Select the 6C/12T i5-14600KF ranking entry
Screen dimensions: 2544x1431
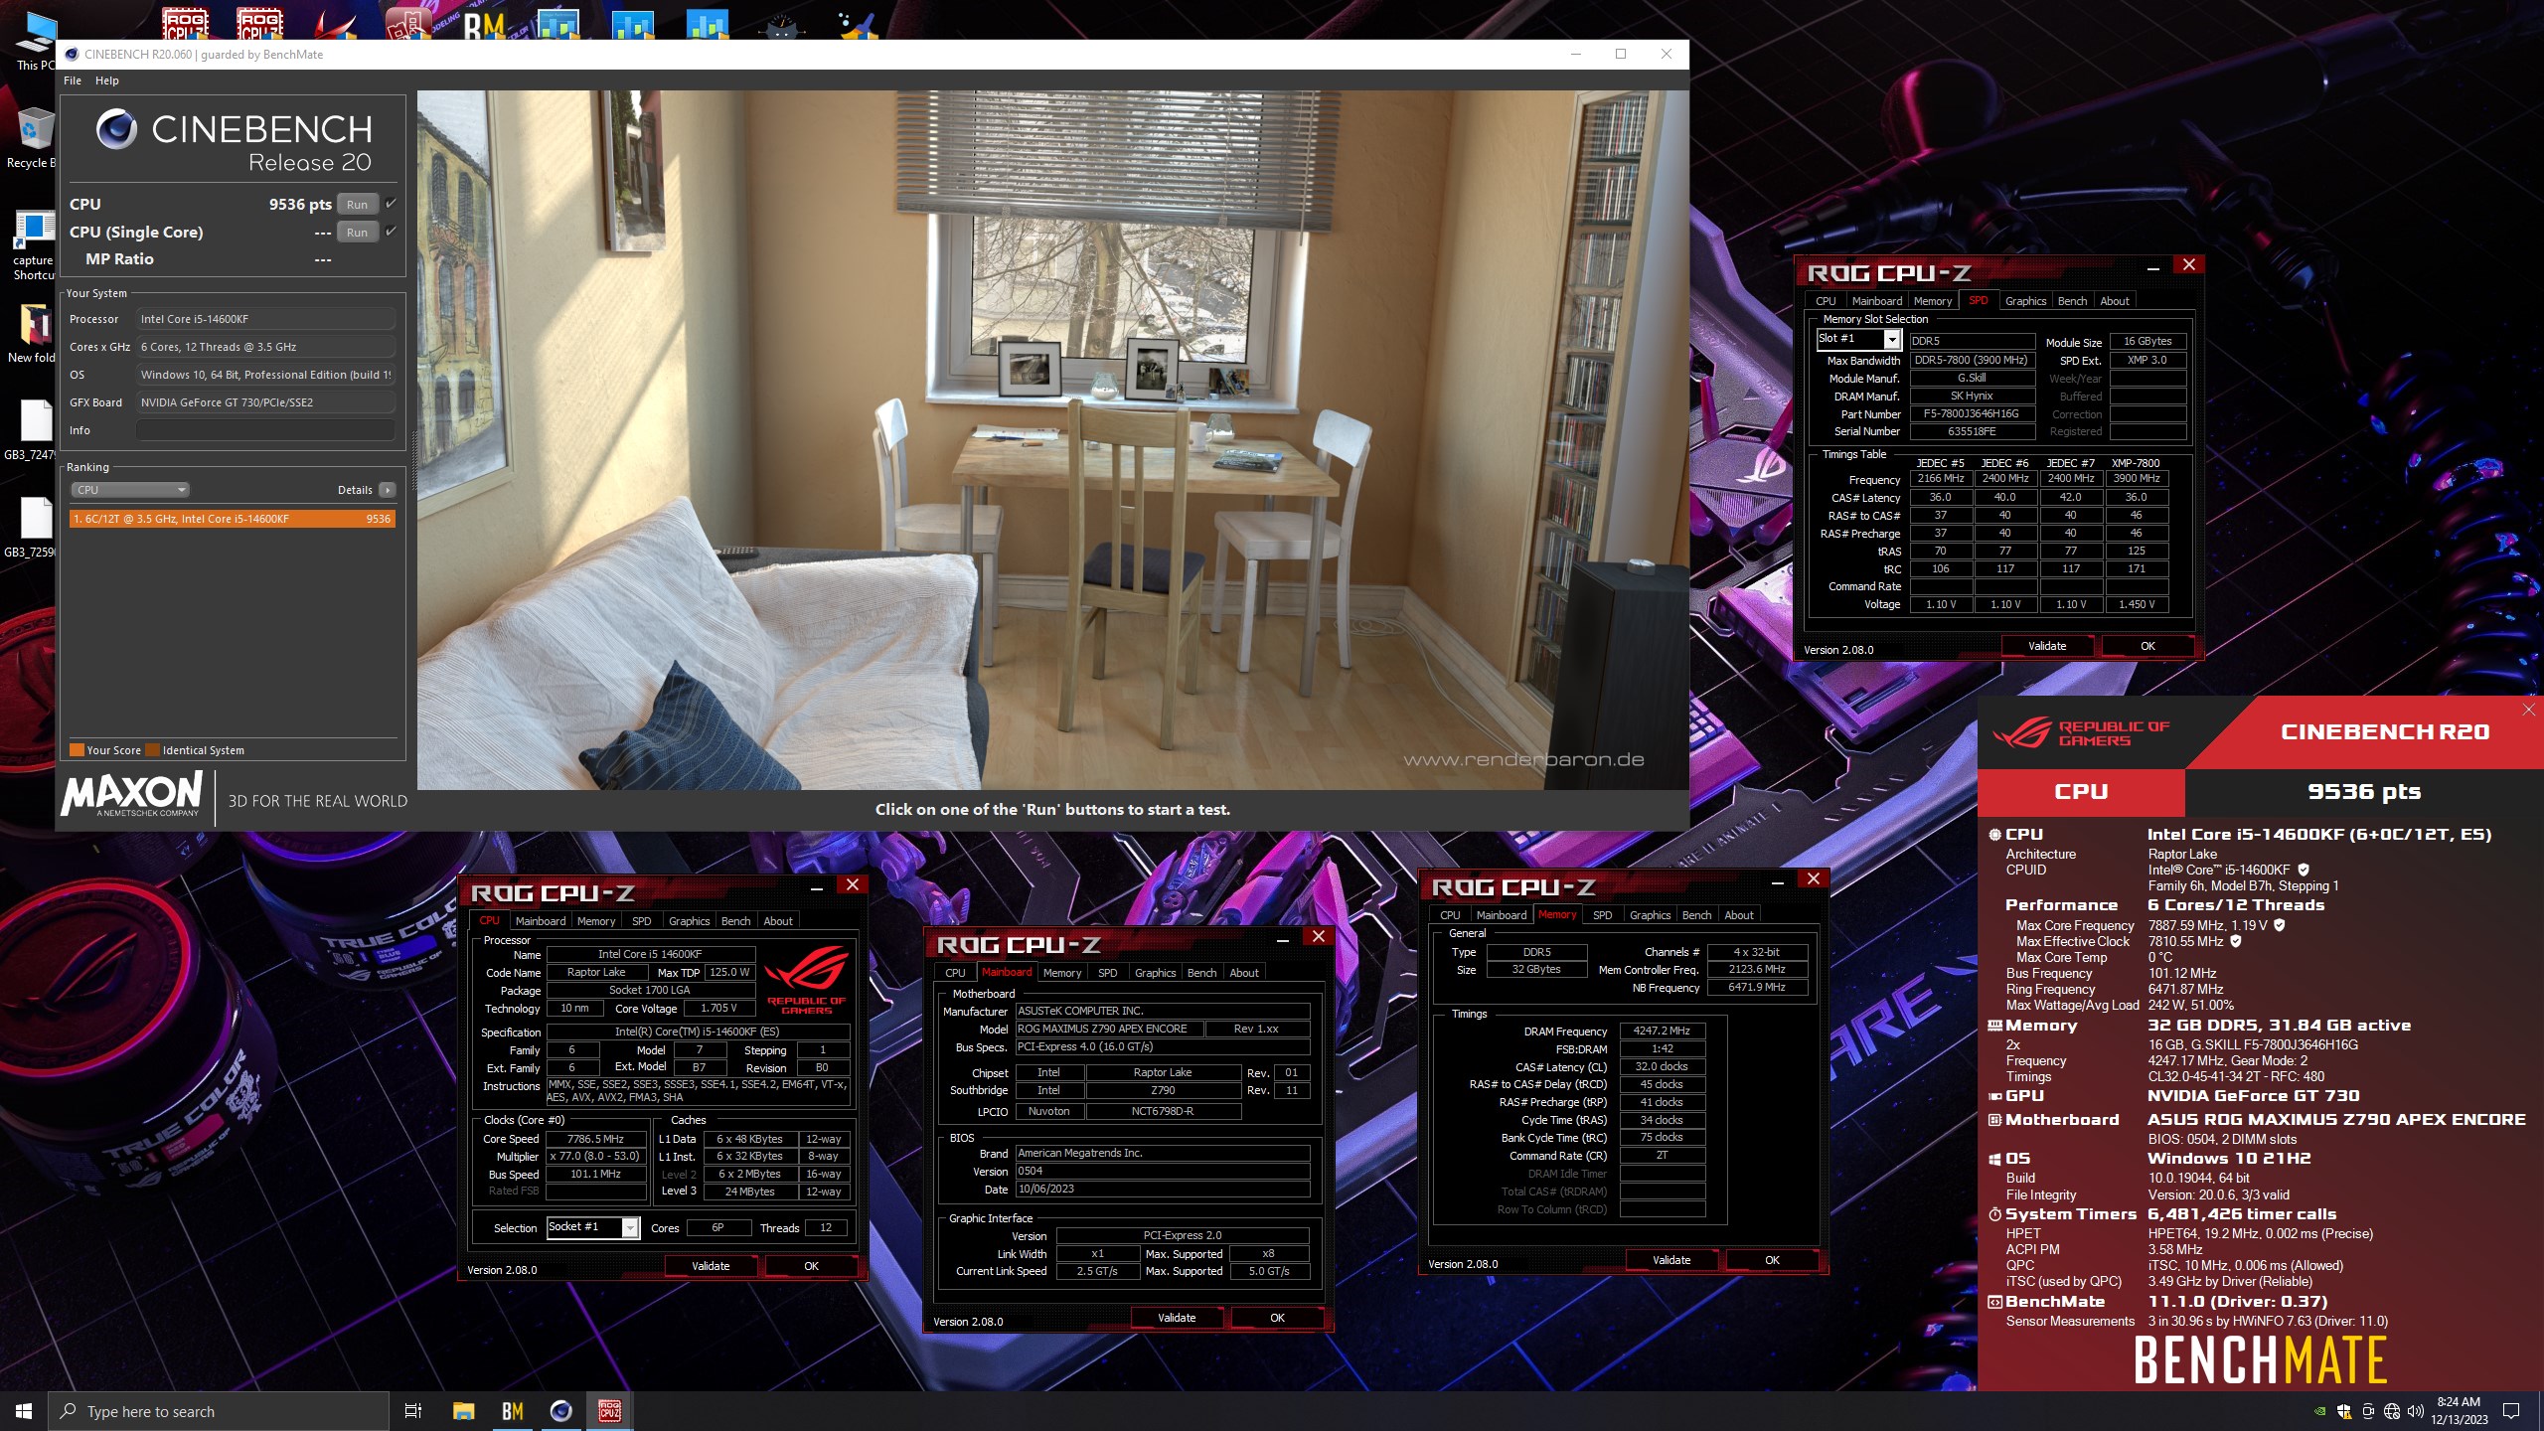pos(233,519)
